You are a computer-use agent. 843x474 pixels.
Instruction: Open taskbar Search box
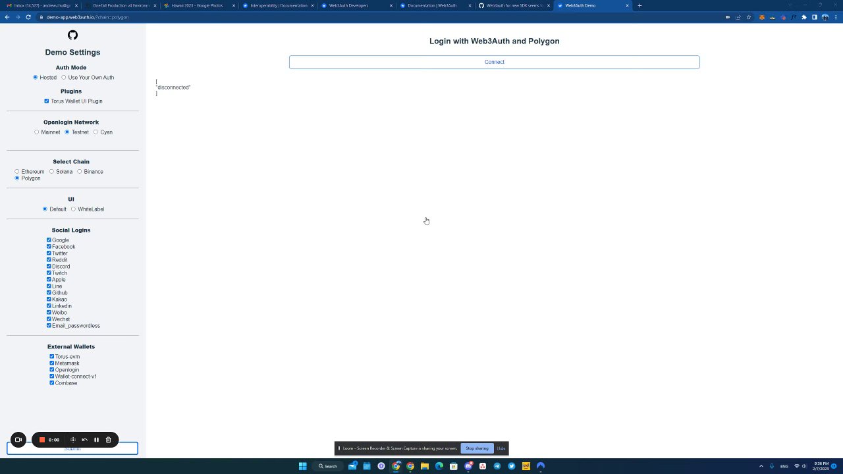tap(328, 466)
